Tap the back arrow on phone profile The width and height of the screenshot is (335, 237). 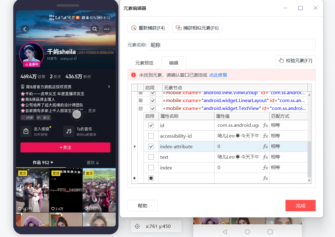[x=25, y=29]
